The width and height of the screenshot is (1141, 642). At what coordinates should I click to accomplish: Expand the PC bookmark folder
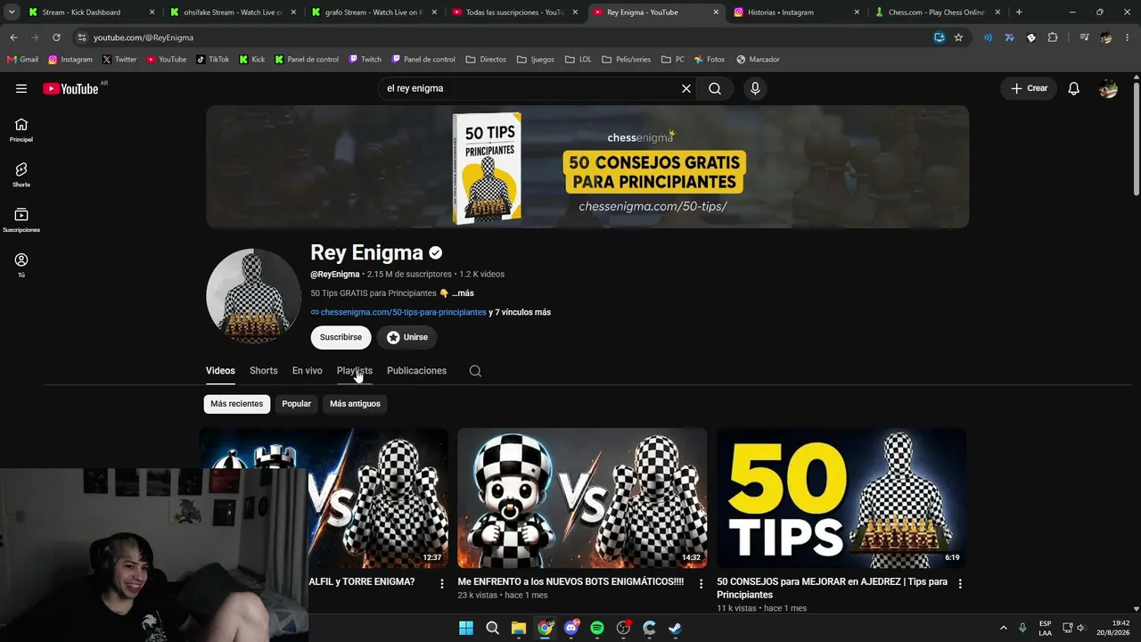[673, 60]
